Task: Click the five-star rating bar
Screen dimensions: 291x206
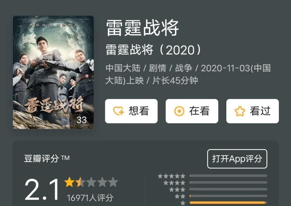Action: [228, 176]
